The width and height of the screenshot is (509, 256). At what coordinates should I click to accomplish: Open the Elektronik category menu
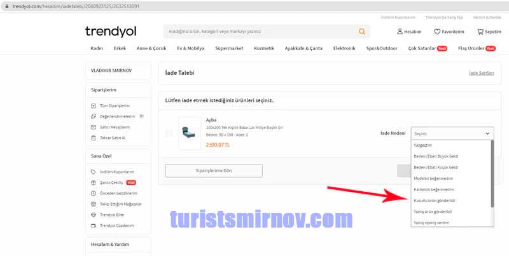[344, 48]
